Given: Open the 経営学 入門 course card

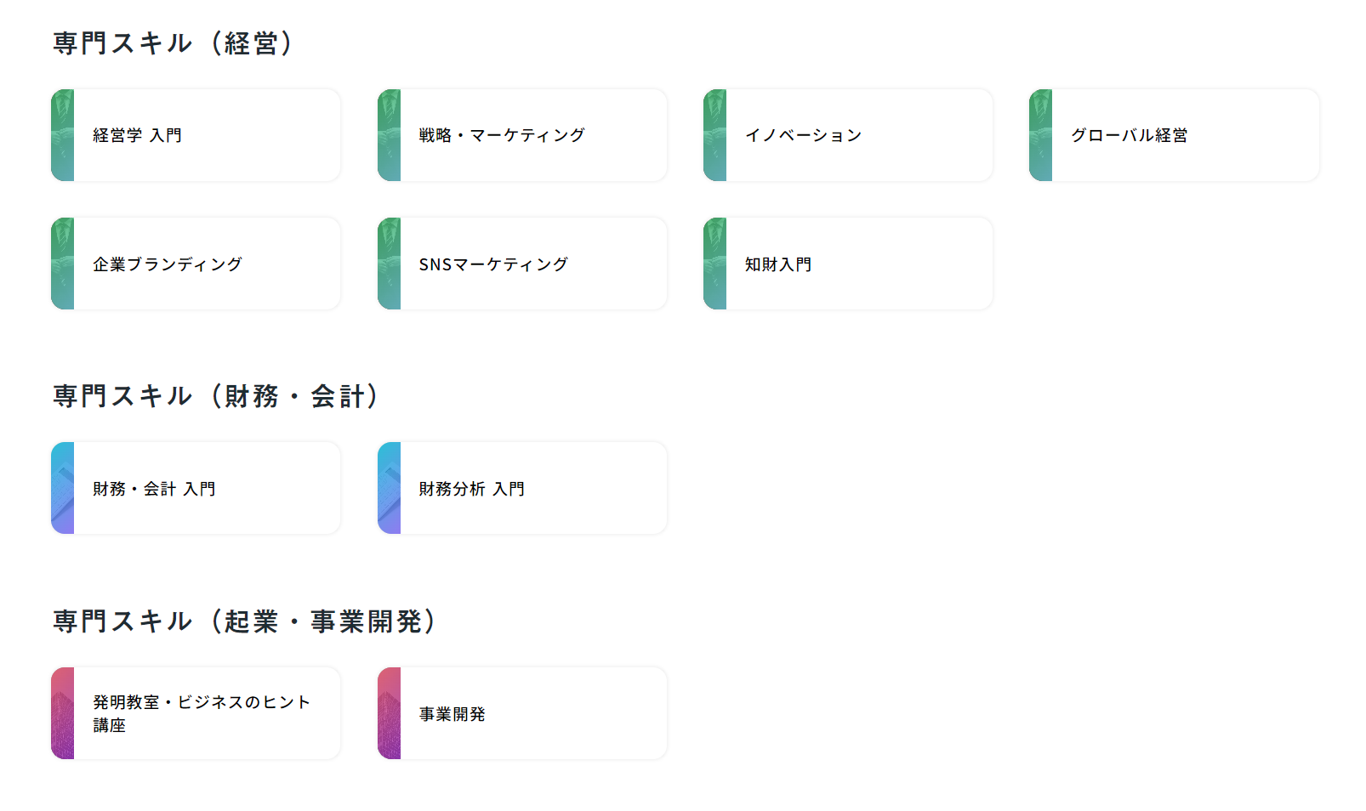Looking at the screenshot, I should point(196,135).
